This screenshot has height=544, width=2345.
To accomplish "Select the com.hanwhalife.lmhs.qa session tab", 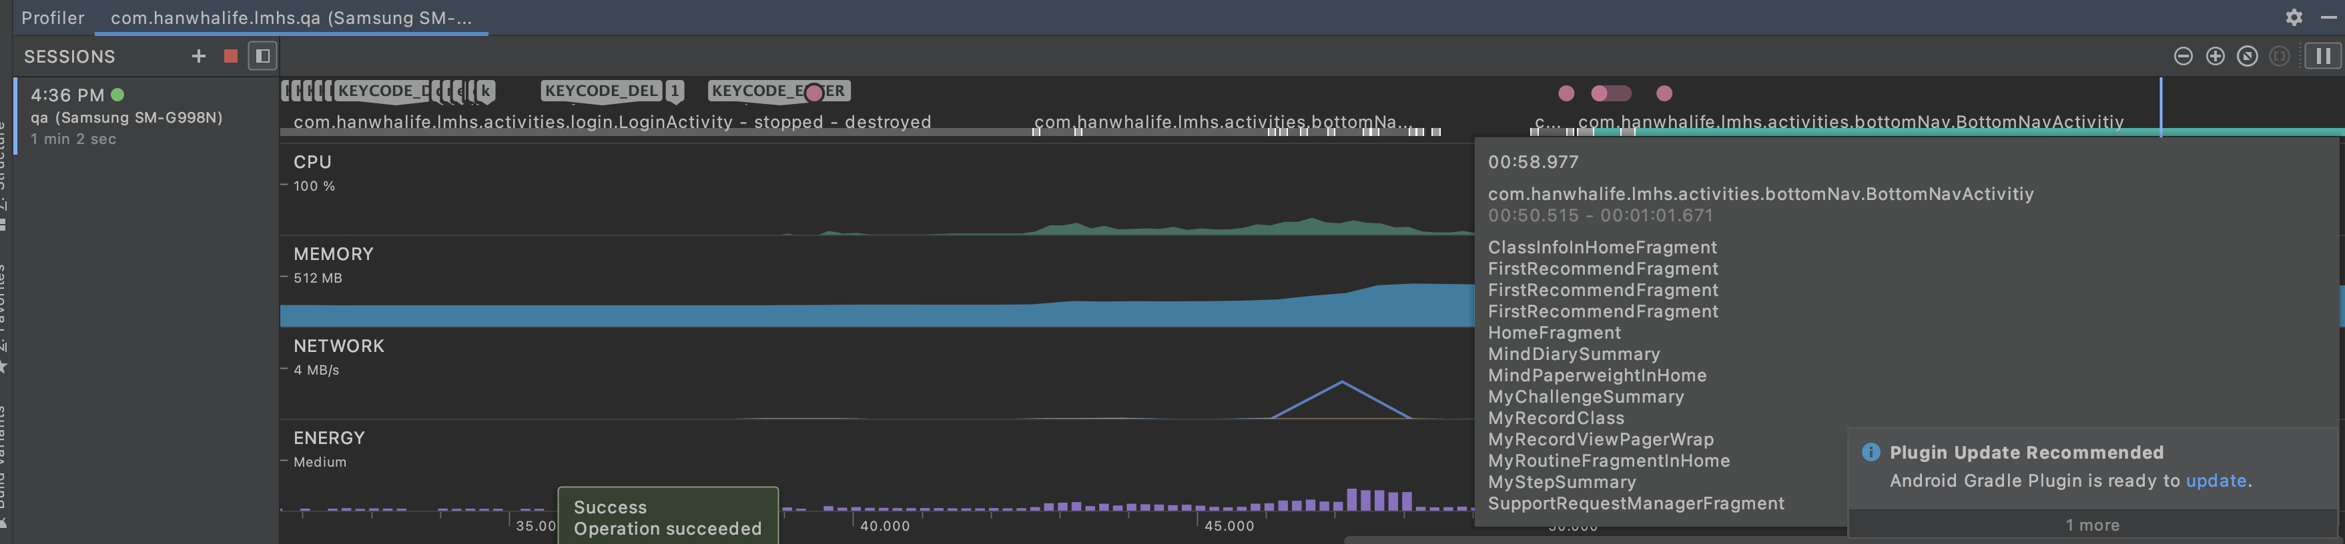I will (292, 17).
